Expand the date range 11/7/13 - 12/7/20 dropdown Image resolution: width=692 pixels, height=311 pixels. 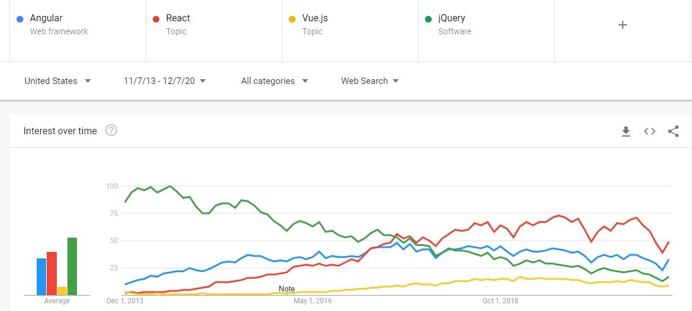pyautogui.click(x=165, y=81)
